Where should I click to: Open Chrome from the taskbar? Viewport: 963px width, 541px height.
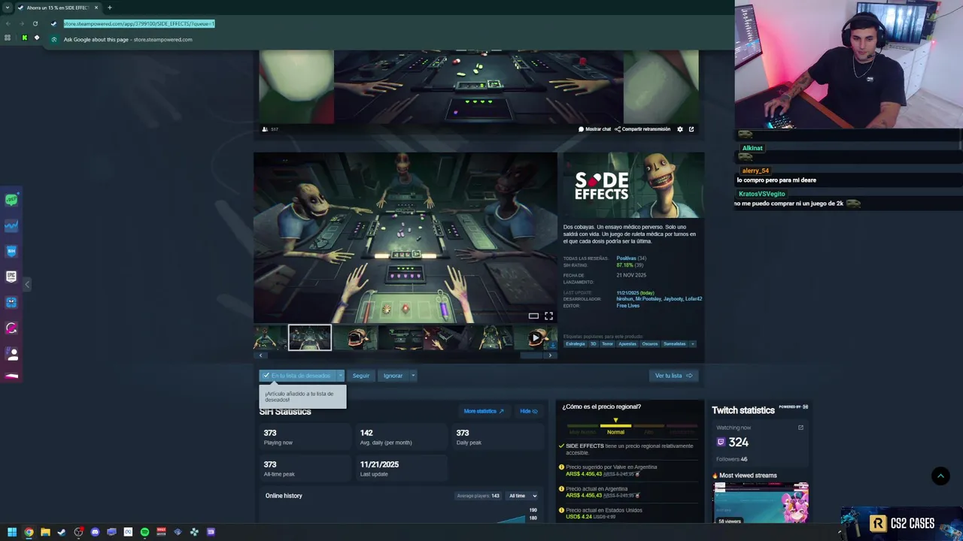tap(29, 532)
